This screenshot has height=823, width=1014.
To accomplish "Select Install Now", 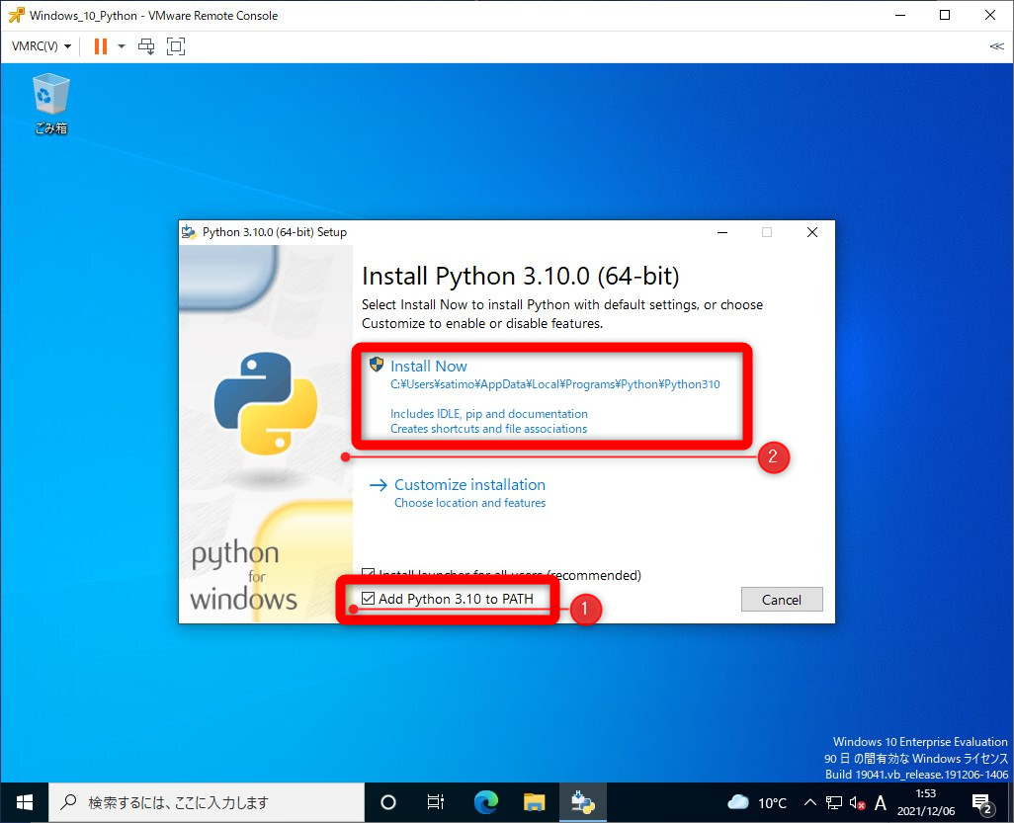I will tap(428, 365).
